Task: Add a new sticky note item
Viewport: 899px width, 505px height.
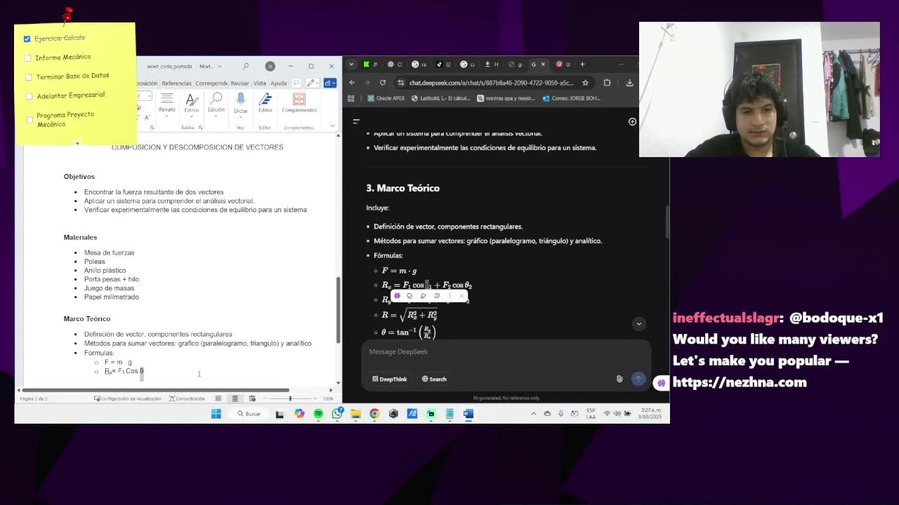Action: pos(77,143)
